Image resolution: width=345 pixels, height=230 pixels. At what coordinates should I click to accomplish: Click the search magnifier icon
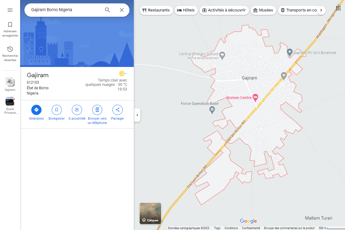pos(107,10)
